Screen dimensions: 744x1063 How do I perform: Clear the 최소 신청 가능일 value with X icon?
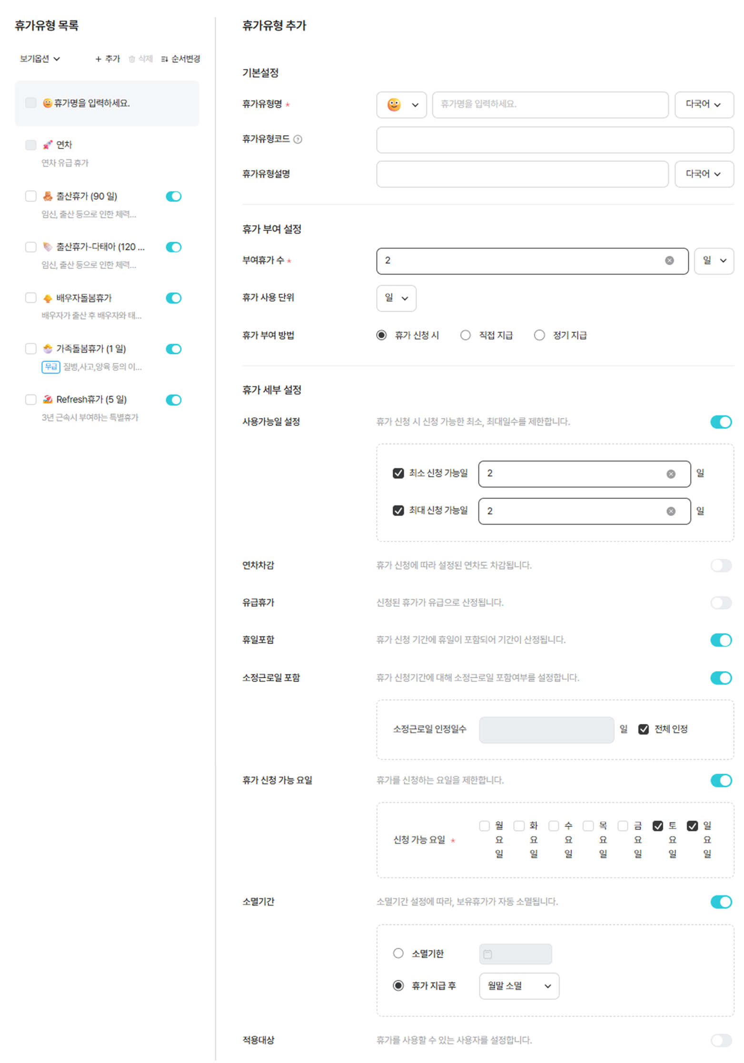pos(670,474)
